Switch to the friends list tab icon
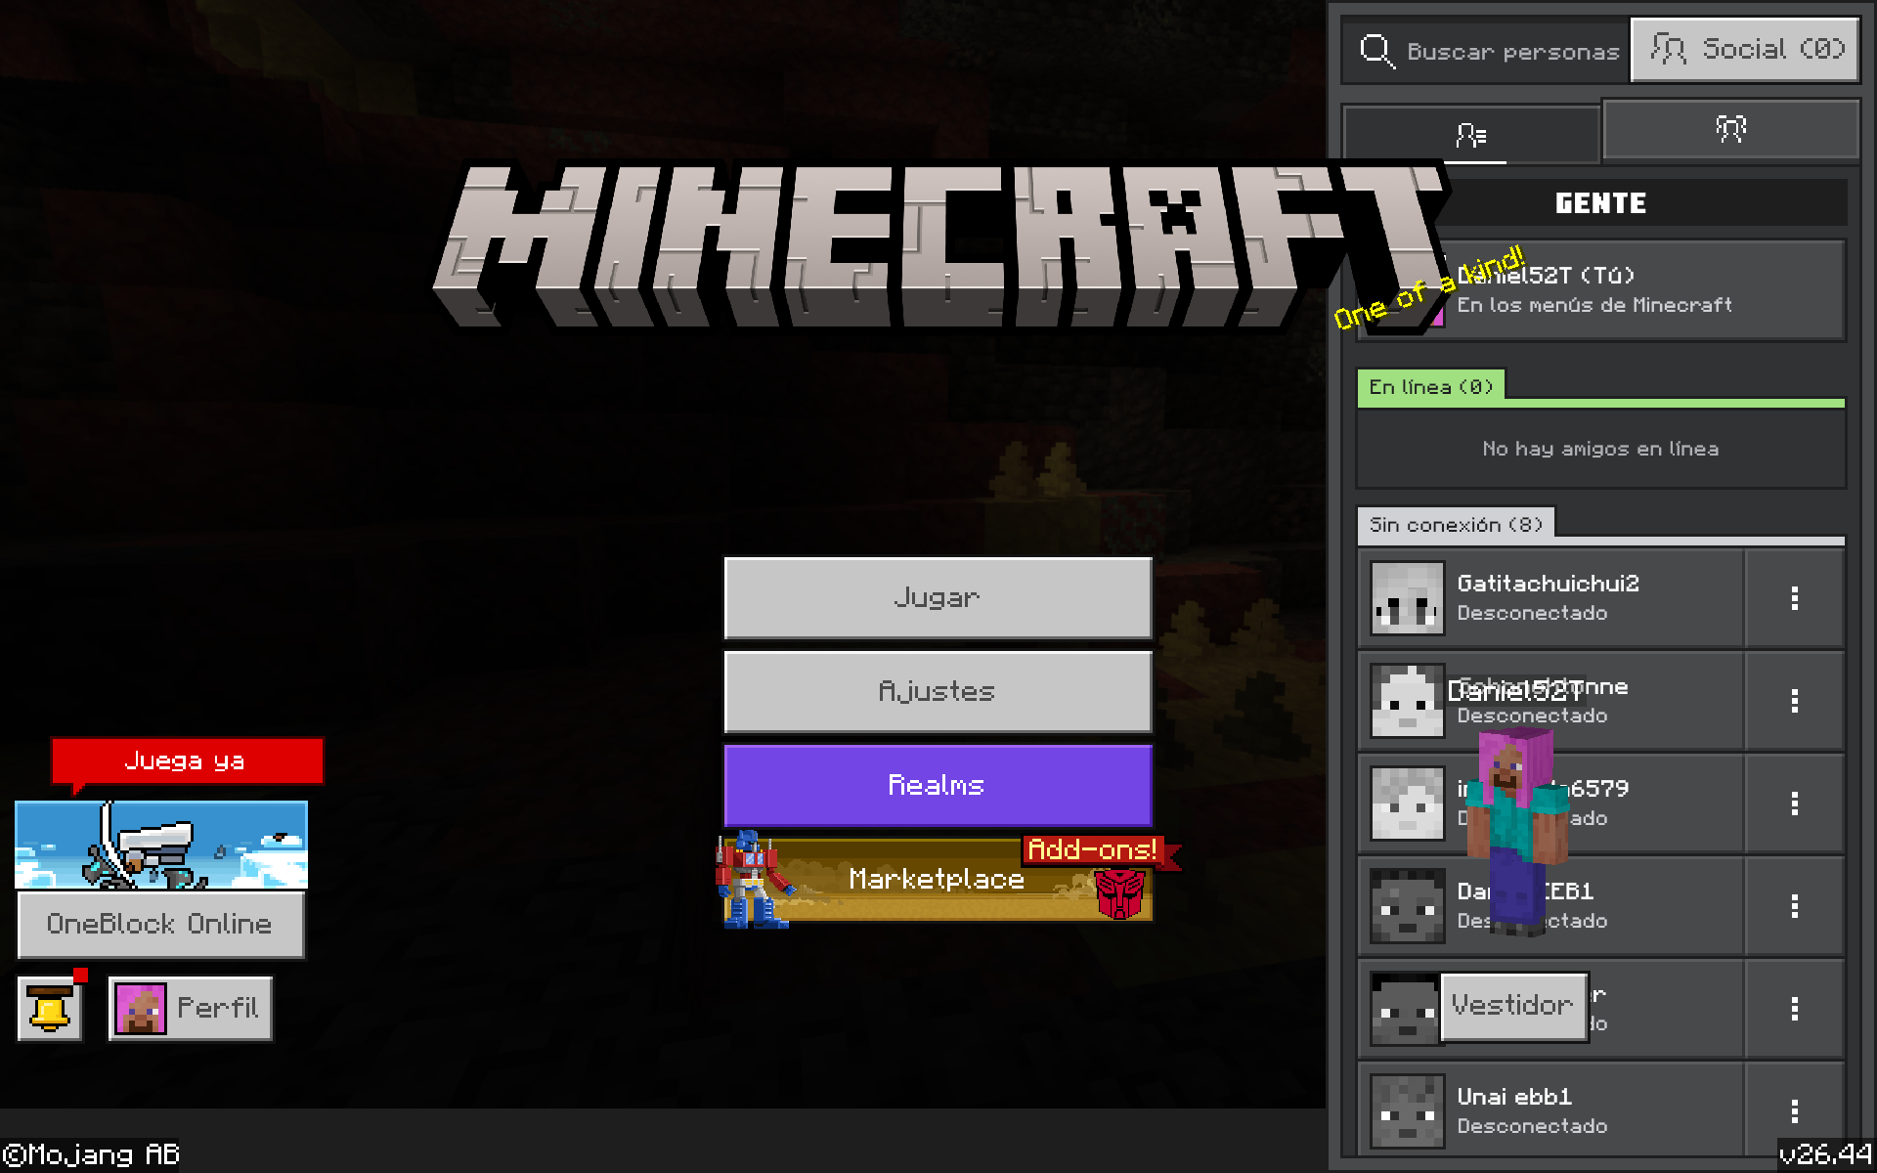Viewport: 1877px width, 1173px height. (x=1471, y=134)
